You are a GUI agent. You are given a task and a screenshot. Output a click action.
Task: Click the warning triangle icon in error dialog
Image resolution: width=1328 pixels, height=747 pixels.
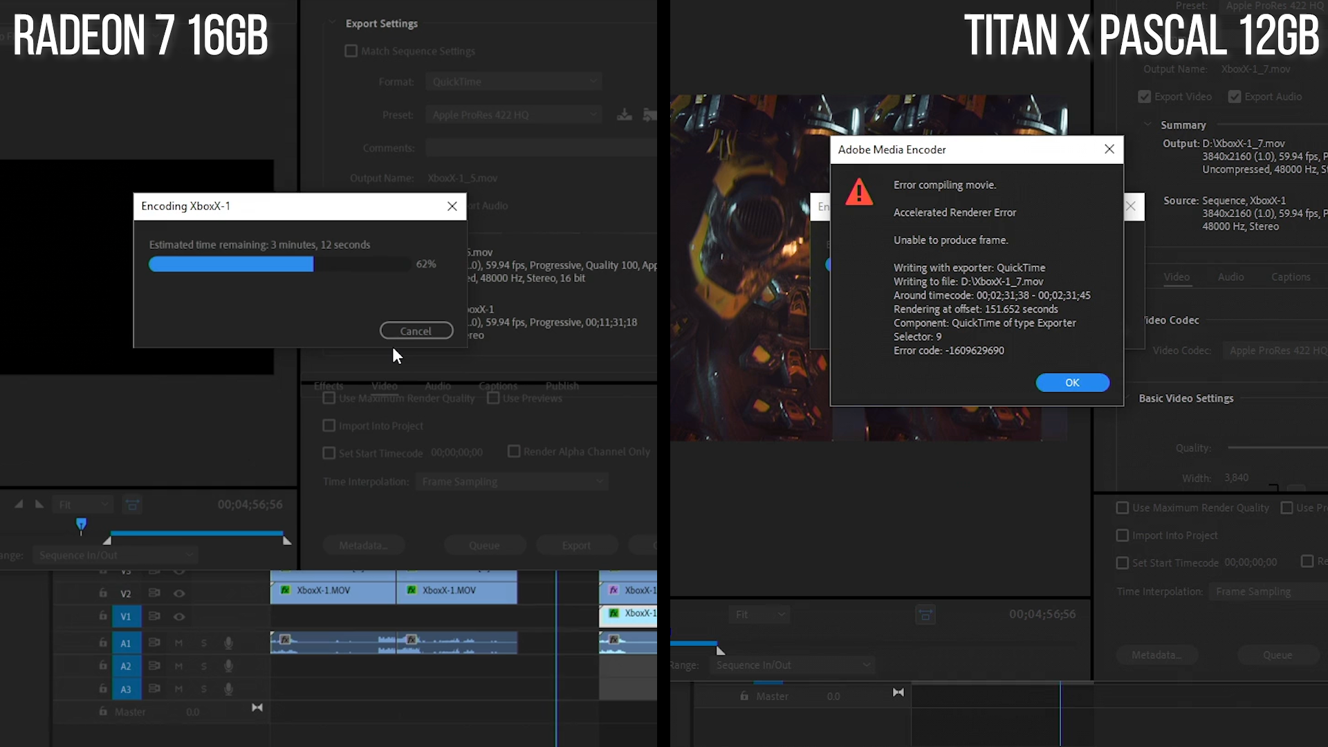click(x=859, y=192)
